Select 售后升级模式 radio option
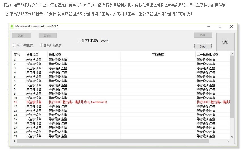 [x=51, y=45]
